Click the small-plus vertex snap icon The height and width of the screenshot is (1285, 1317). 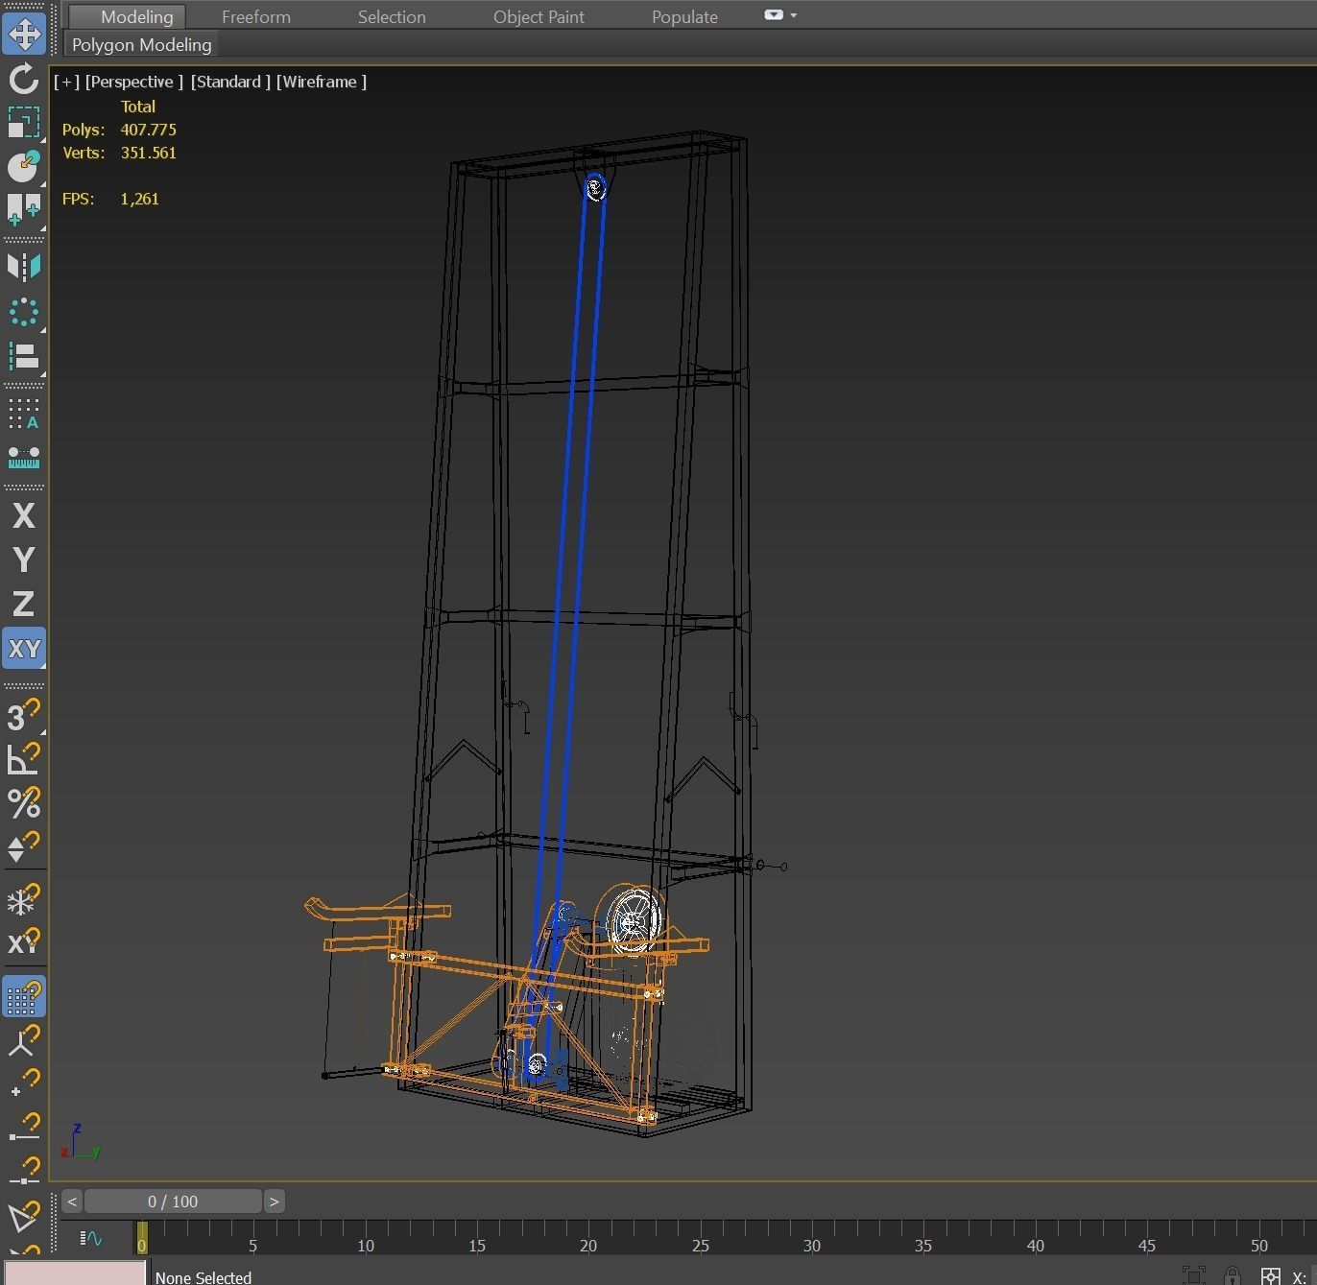click(24, 1084)
